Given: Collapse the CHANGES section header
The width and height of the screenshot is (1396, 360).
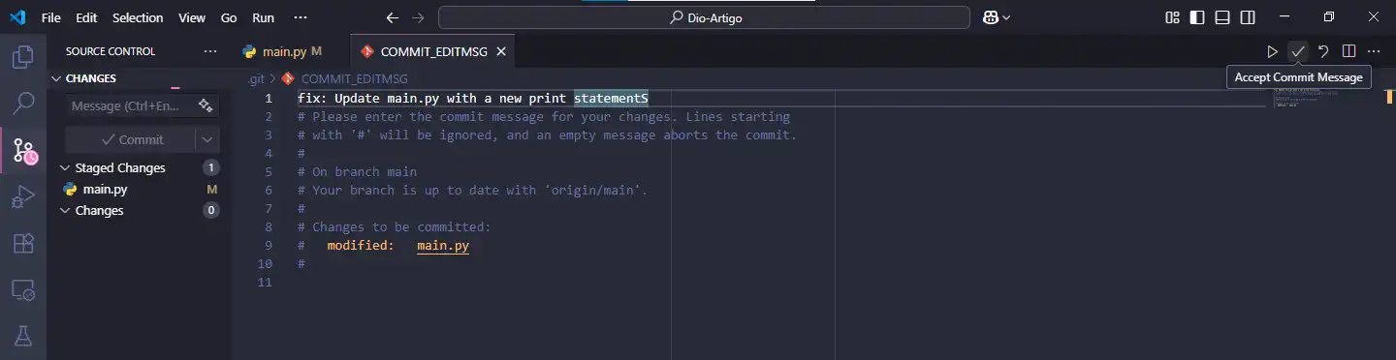Looking at the screenshot, I should coord(139,78).
